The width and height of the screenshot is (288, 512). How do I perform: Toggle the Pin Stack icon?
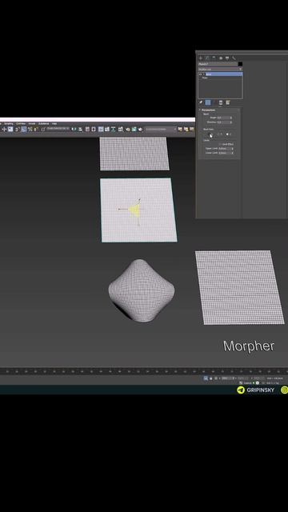(201, 102)
